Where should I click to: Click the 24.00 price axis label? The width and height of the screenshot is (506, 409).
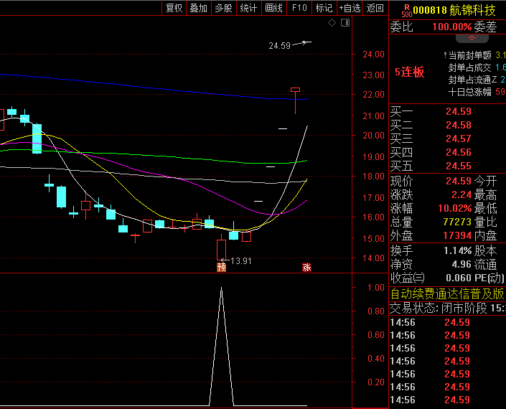373,55
